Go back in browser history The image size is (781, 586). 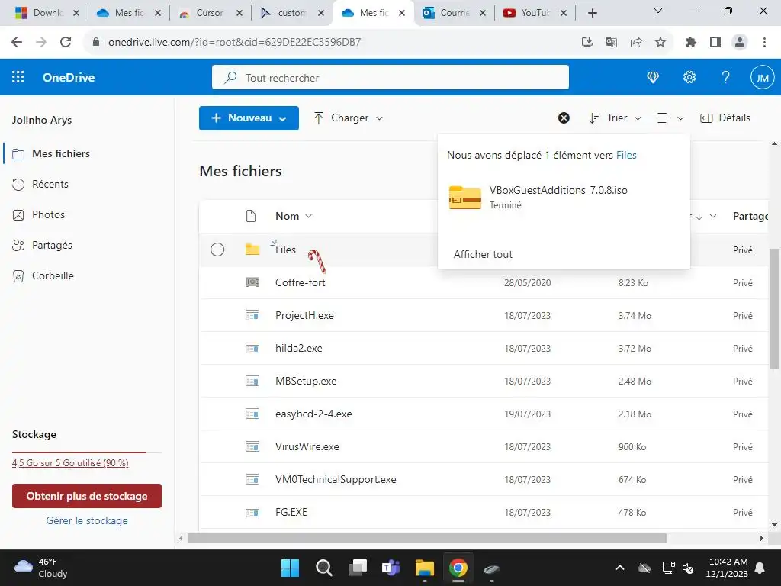[x=17, y=42]
